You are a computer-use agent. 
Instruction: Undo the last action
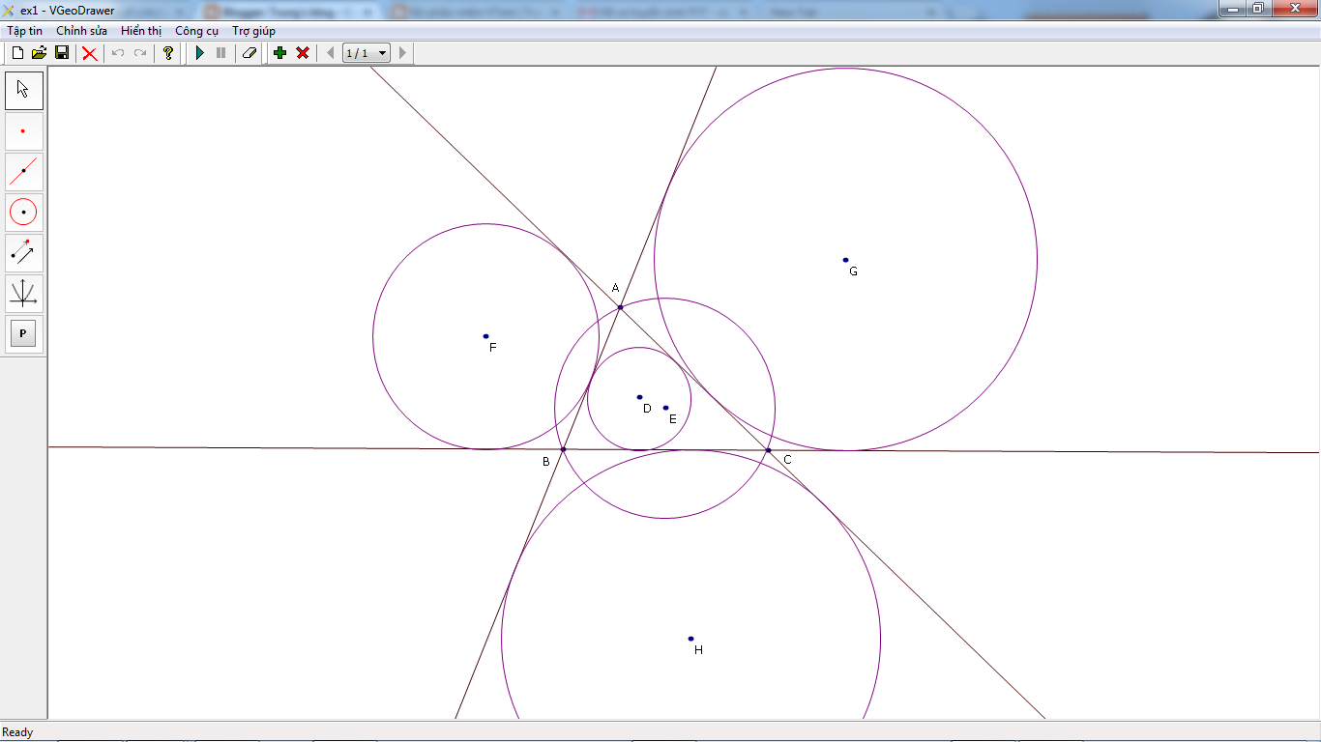[116, 53]
